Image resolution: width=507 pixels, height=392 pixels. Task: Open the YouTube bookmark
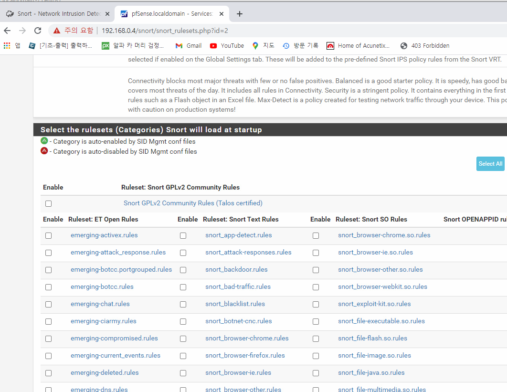coord(227,46)
